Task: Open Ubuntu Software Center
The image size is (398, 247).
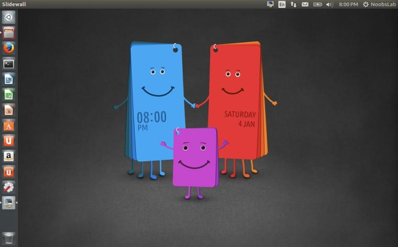Action: tap(8, 125)
